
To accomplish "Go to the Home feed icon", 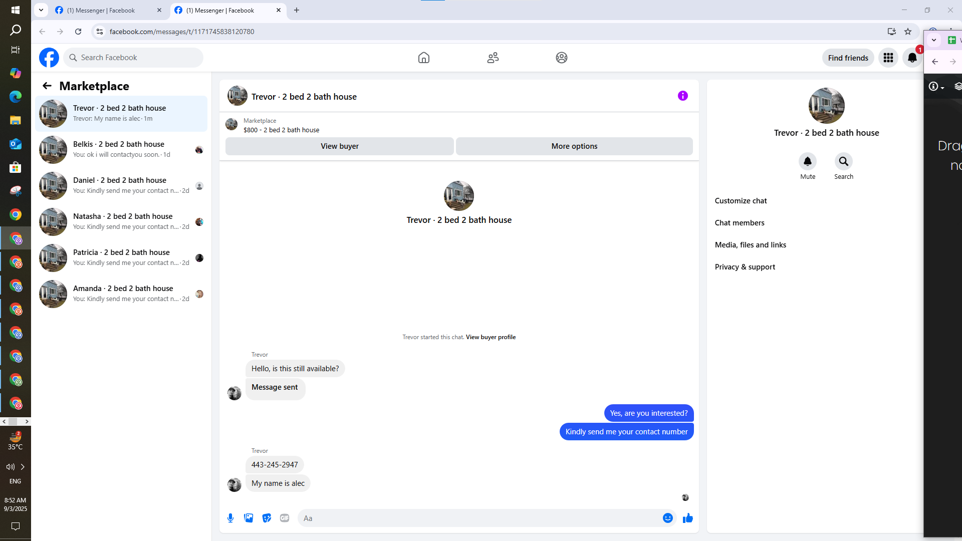I will coord(424,58).
